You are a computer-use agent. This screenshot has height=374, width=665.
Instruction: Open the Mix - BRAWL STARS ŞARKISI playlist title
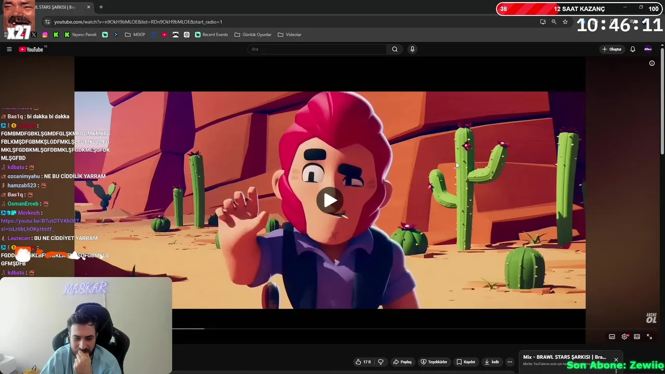(564, 357)
